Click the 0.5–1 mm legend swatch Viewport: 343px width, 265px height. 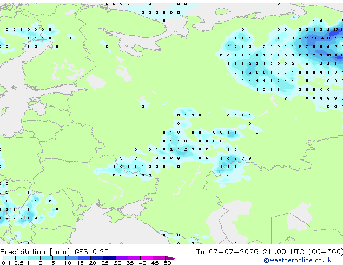[22, 258]
